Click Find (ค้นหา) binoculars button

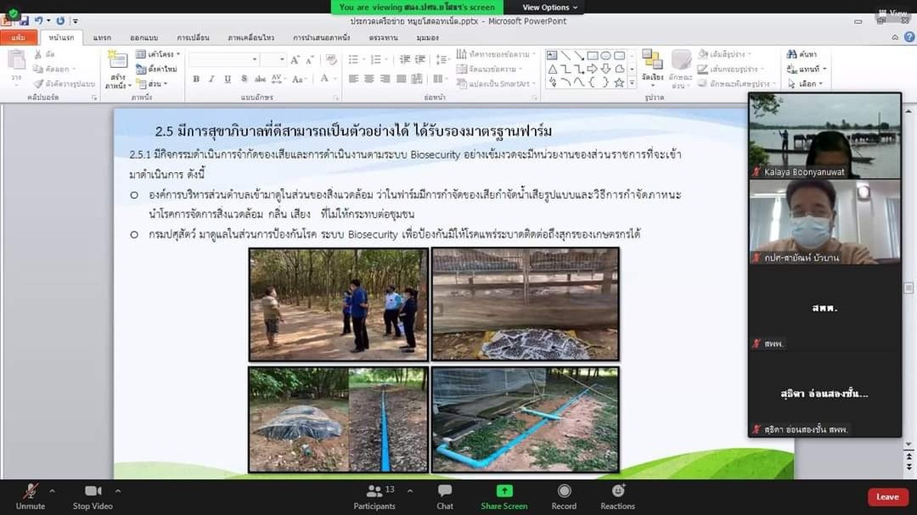tap(802, 54)
